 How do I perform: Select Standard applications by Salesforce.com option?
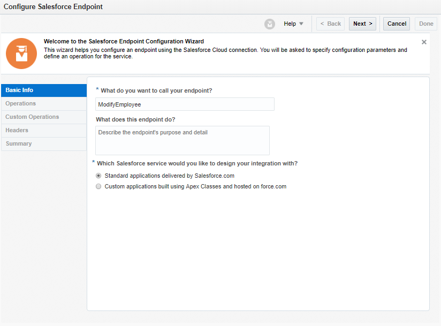point(98,176)
